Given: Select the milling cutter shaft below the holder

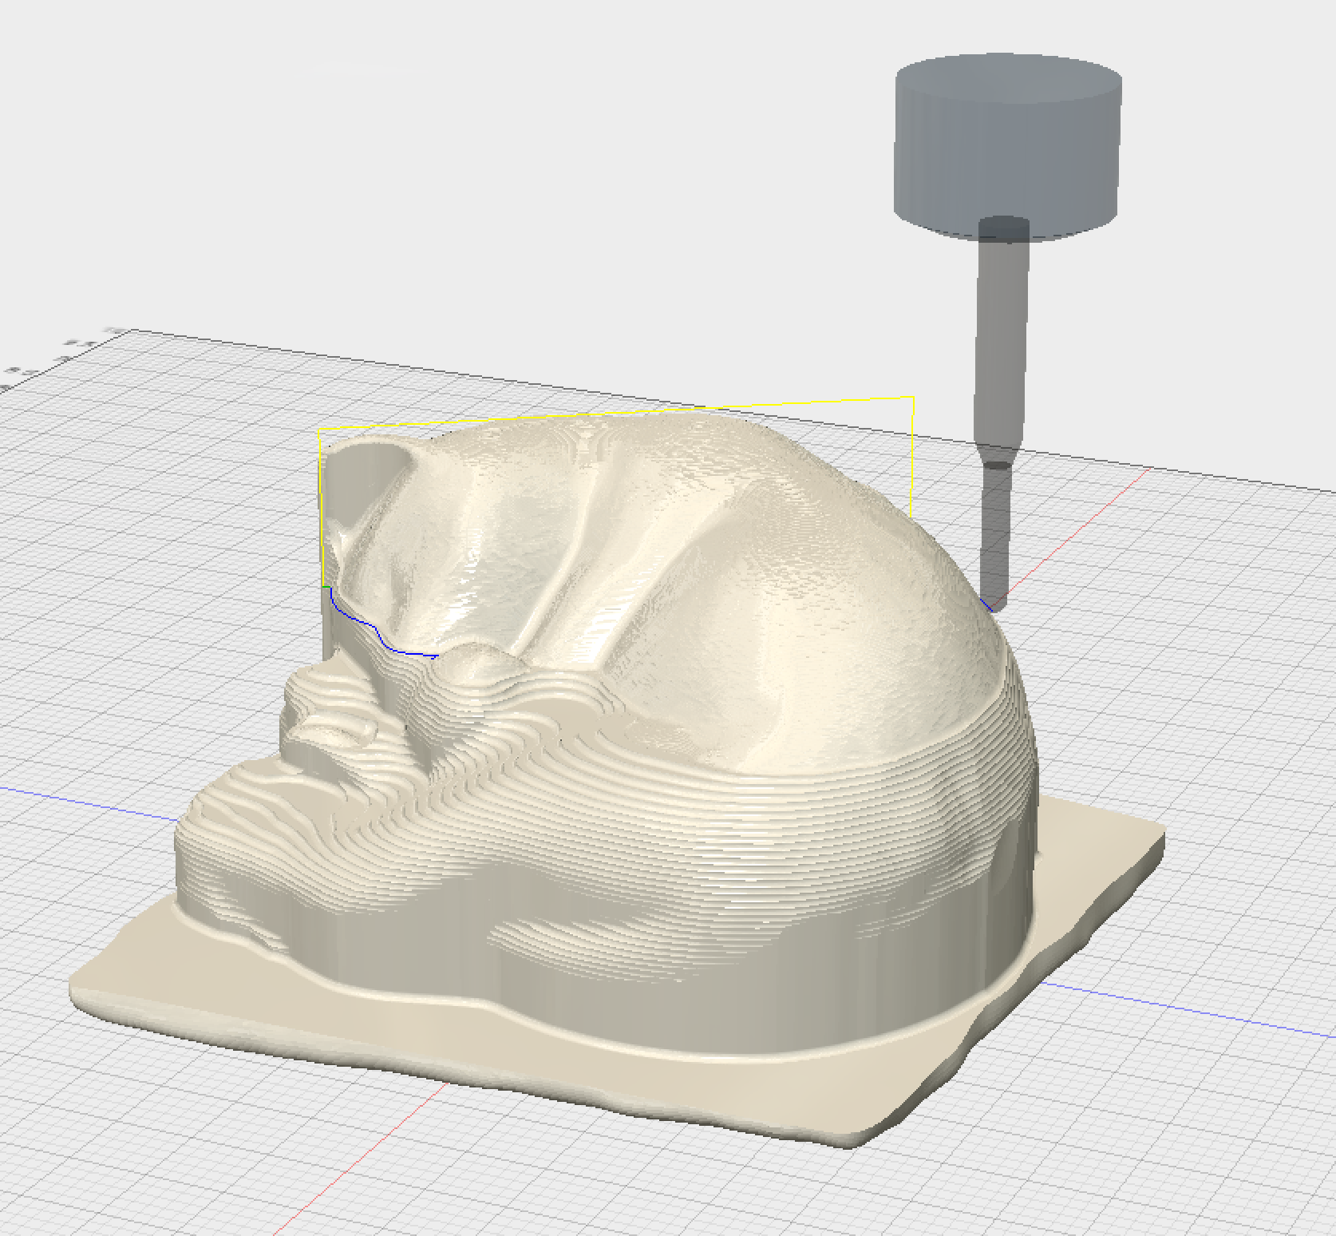Looking at the screenshot, I should (998, 415).
